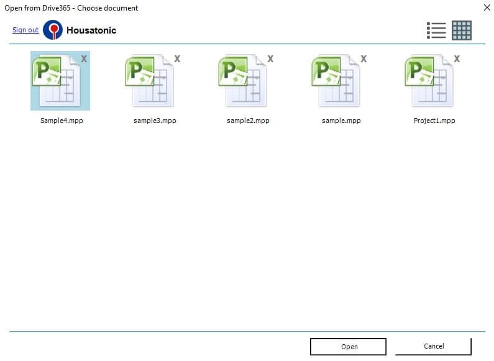Click the Sample4.mpp filename label

pyautogui.click(x=62, y=121)
